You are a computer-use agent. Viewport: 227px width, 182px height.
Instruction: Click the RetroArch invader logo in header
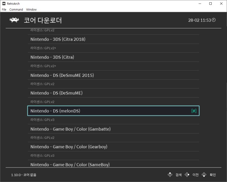14,20
